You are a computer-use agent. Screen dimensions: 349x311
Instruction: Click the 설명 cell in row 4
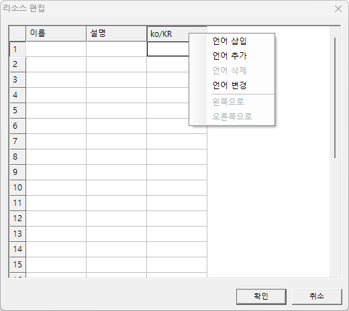(117, 95)
